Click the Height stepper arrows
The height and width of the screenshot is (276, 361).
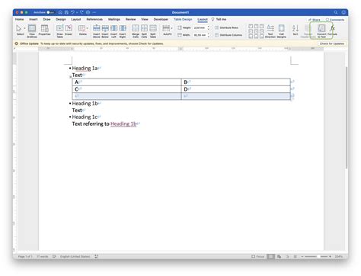209,27
